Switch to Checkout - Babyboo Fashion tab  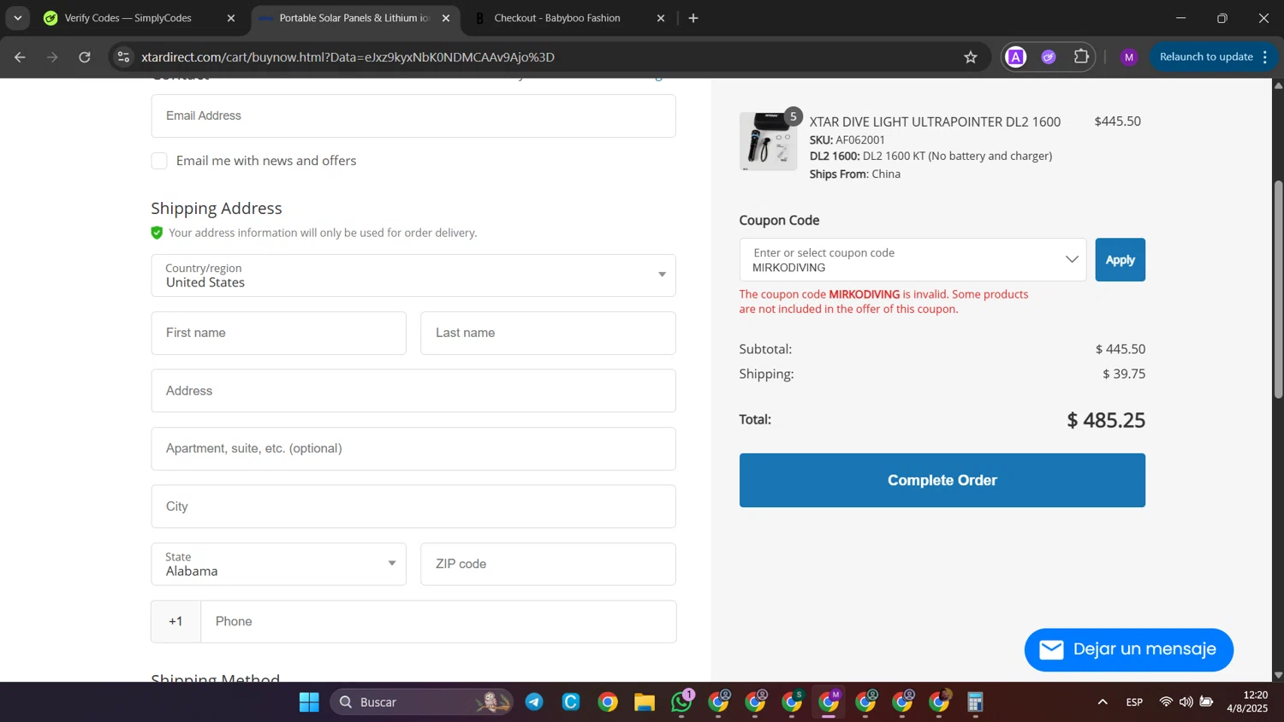[557, 18]
